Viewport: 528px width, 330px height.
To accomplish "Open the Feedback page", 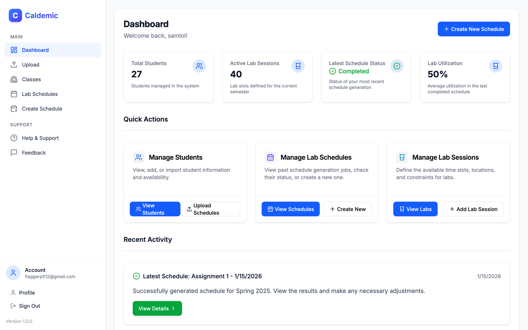I will click(x=53, y=153).
